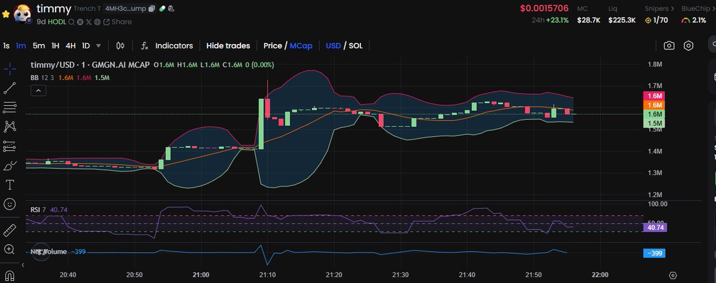Select the 1s timeframe
The image size is (716, 283).
pyautogui.click(x=6, y=46)
